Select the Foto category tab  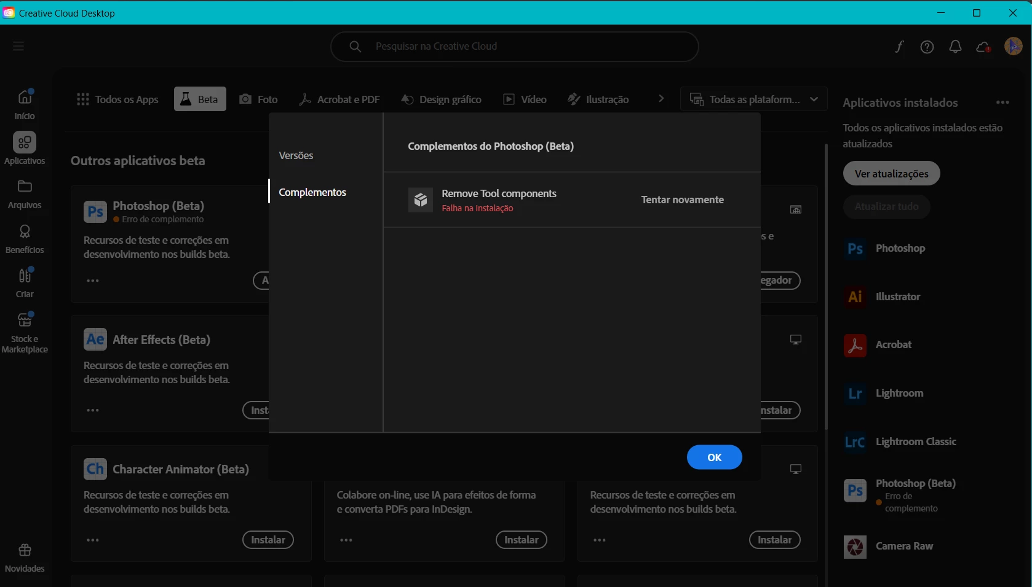(x=258, y=99)
